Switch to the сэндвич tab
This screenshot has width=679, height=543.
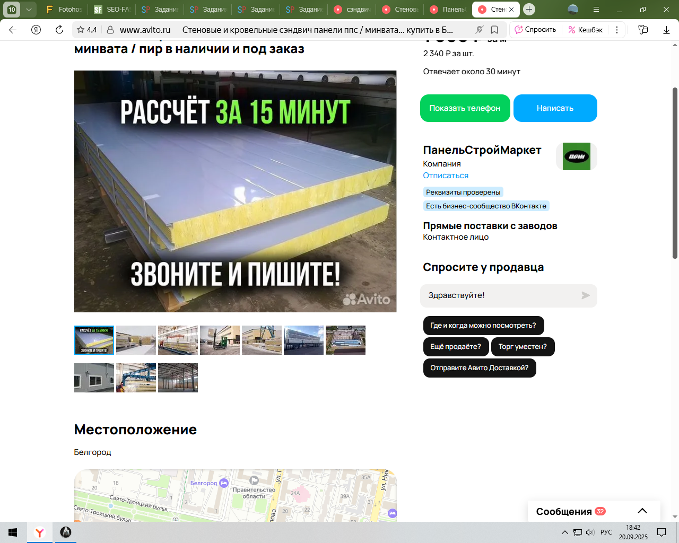click(352, 9)
